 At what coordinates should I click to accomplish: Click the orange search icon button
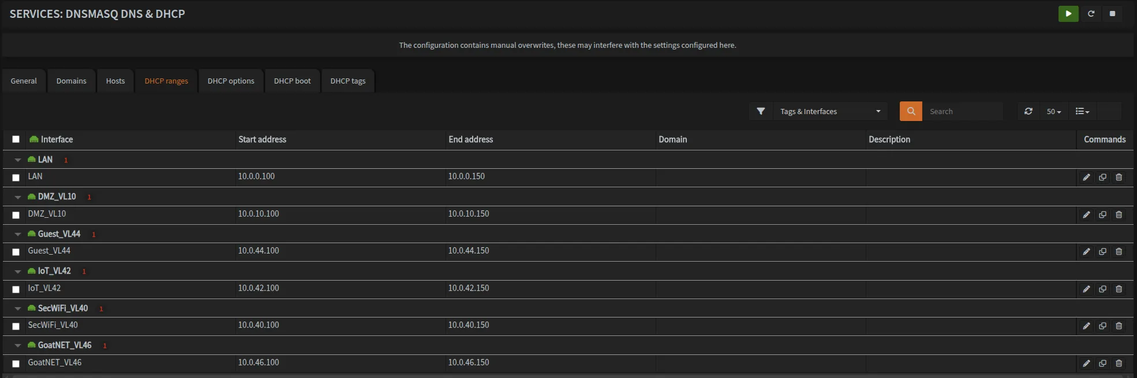coord(911,111)
